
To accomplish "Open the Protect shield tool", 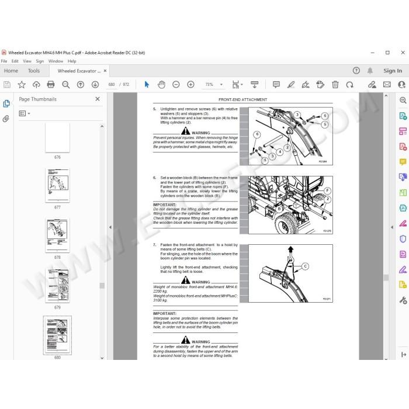I will [403, 239].
